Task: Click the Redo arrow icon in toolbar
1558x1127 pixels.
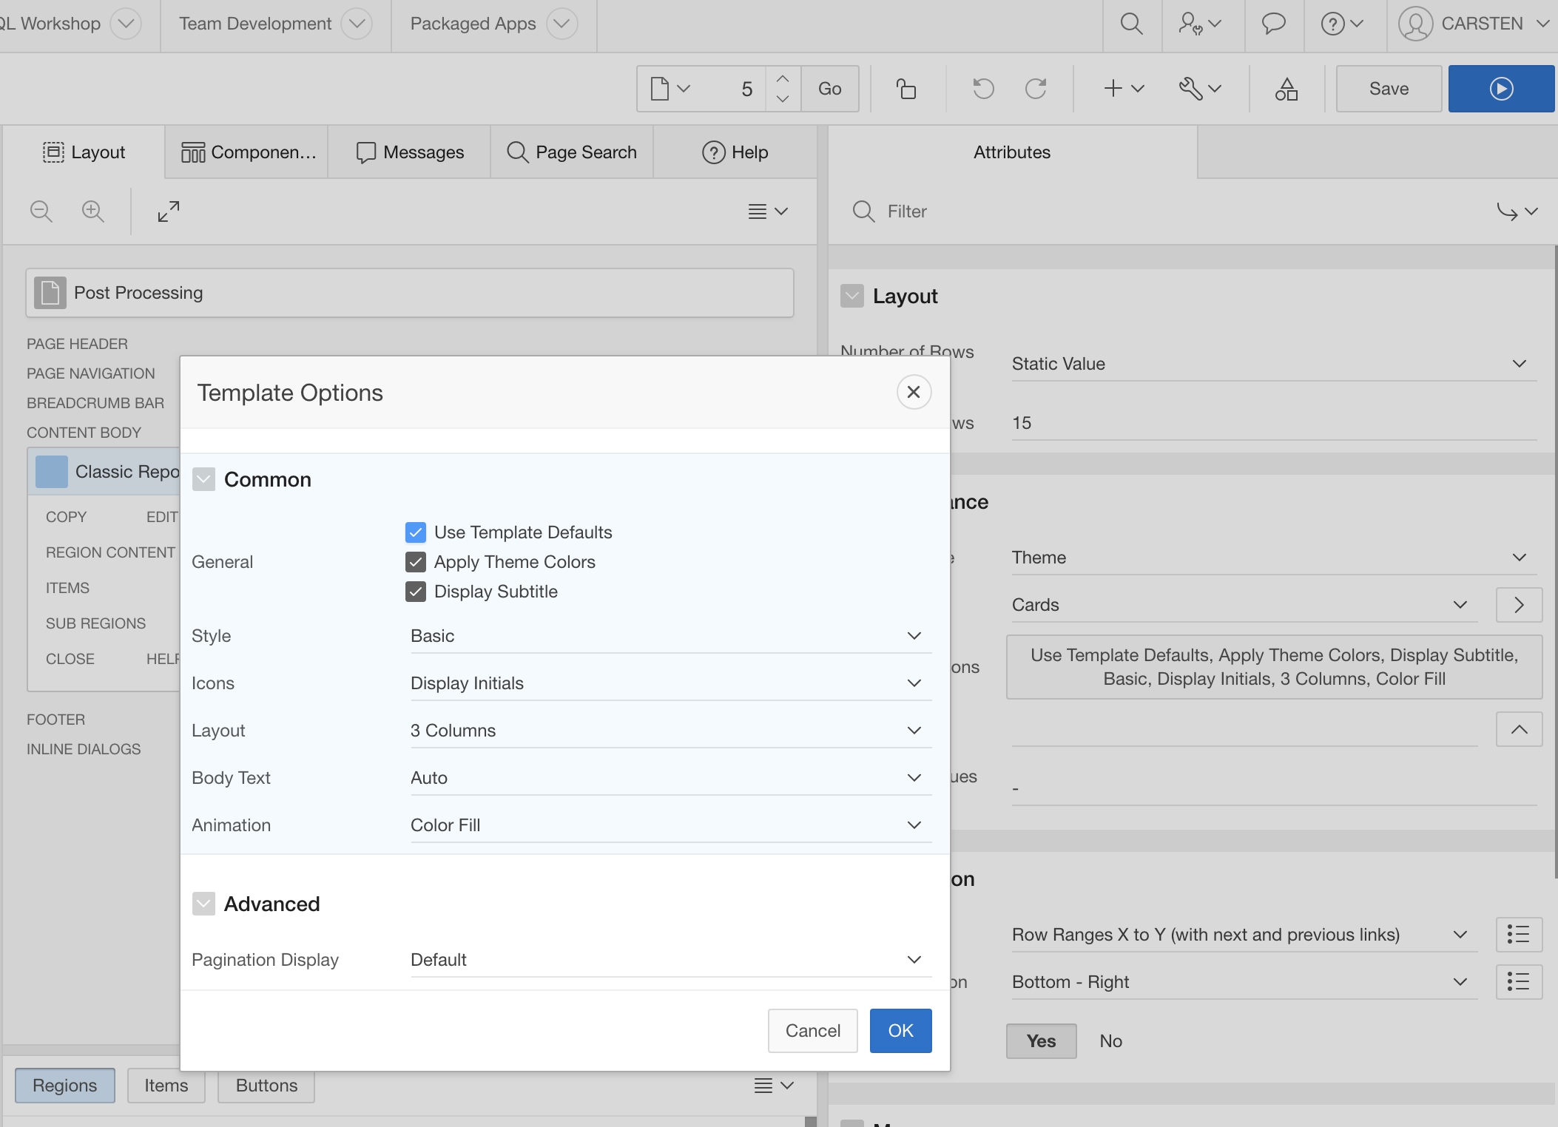Action: pos(1036,89)
